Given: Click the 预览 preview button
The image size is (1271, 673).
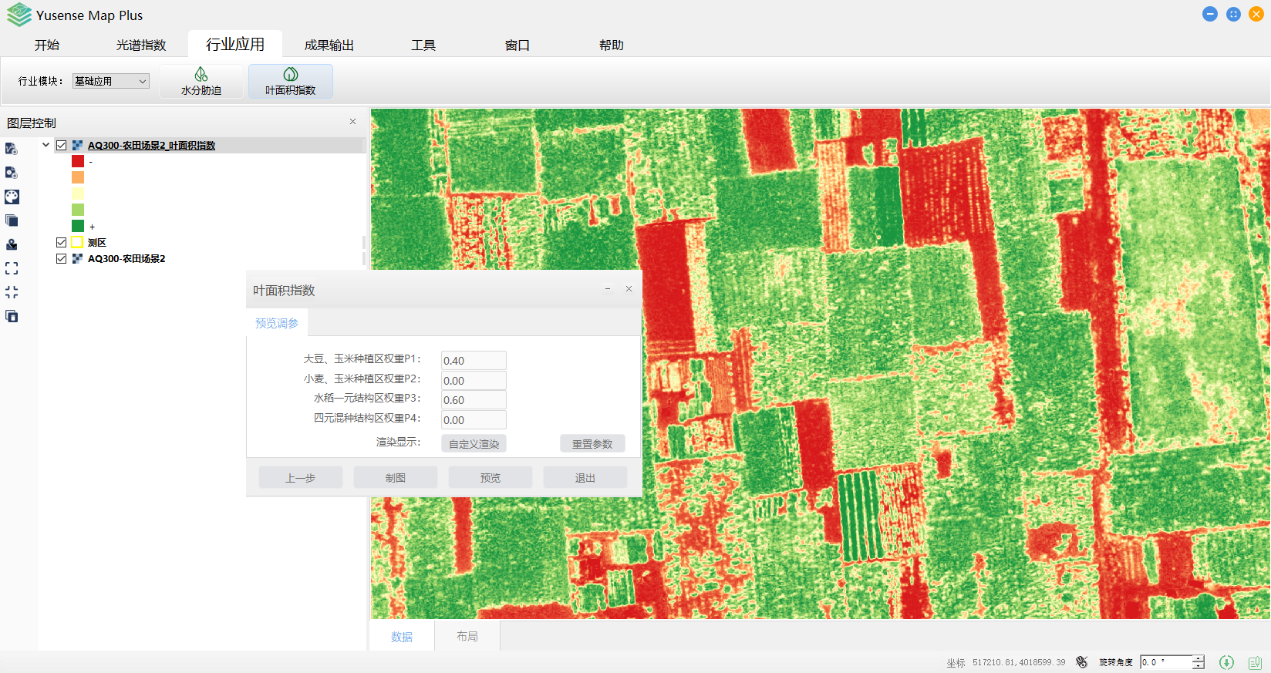Looking at the screenshot, I should (x=490, y=478).
